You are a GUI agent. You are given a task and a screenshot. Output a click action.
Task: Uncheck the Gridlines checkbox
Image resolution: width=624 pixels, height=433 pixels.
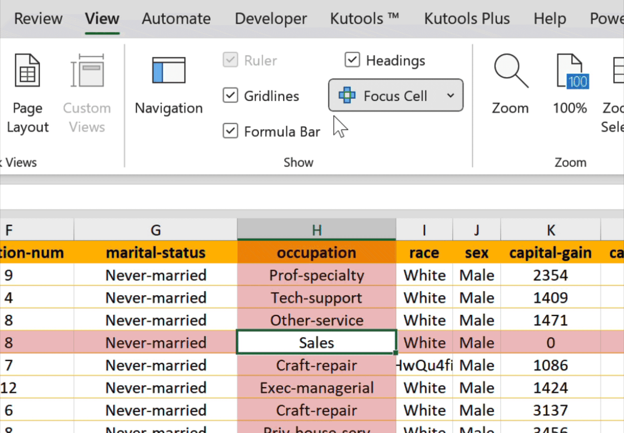(x=230, y=95)
